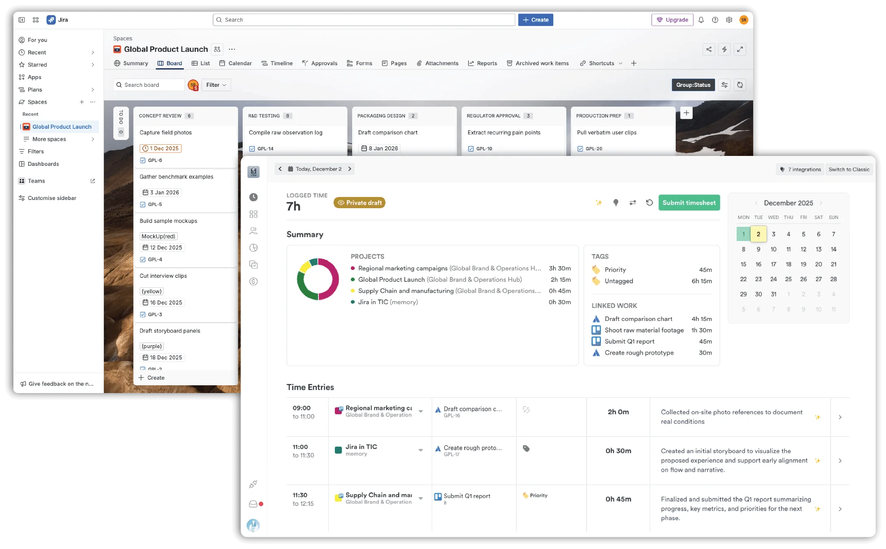
Task: Check the GPL-14 checkbox under Compile raw observation log
Action: pos(252,148)
